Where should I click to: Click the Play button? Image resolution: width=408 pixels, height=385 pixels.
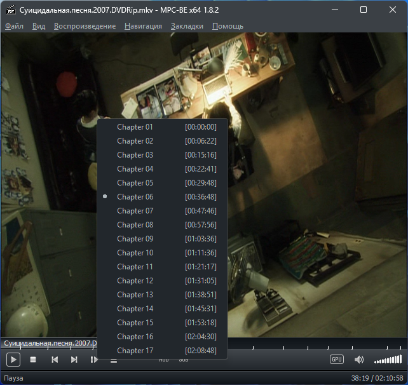[13, 360]
